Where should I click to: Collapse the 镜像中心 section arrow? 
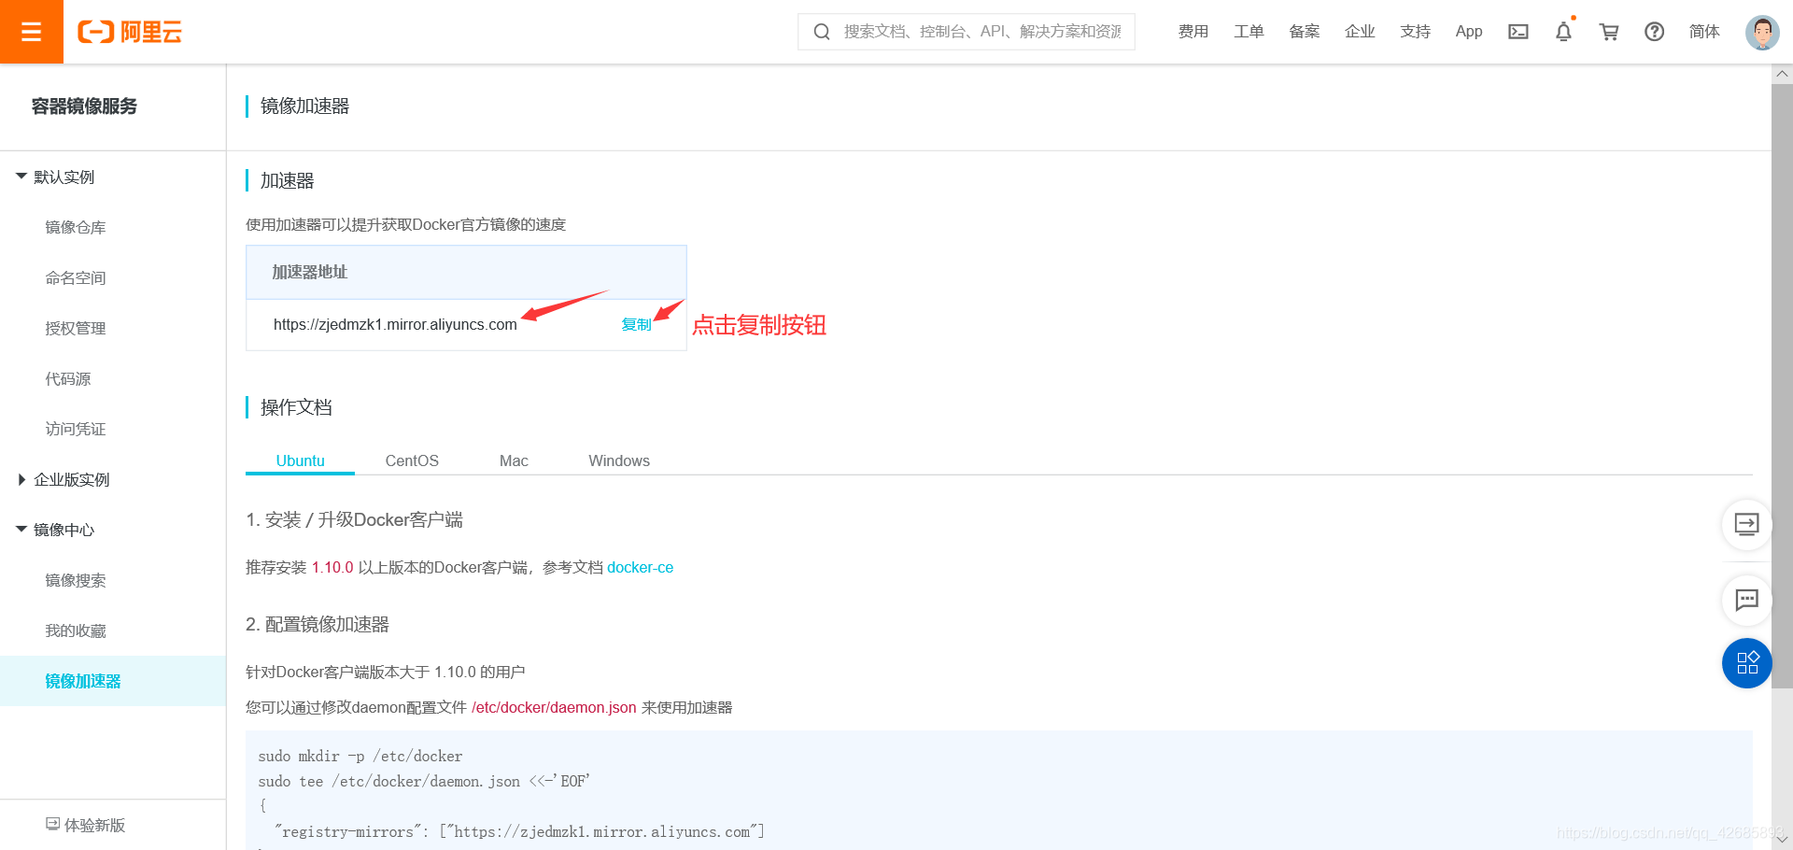click(x=21, y=530)
